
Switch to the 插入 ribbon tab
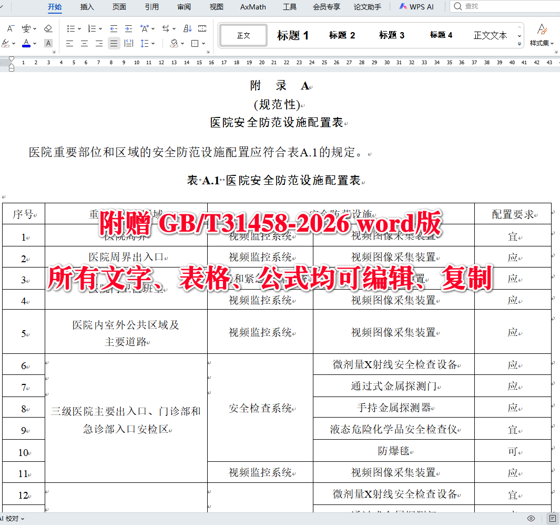coord(86,7)
